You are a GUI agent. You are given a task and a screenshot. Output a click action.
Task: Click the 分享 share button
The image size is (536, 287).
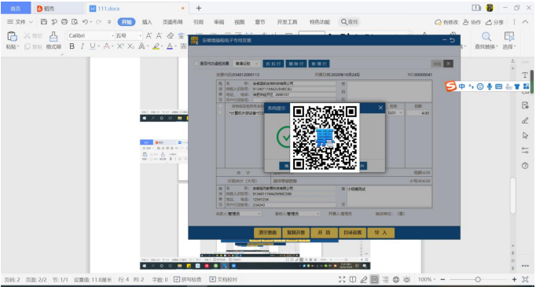coord(494,22)
